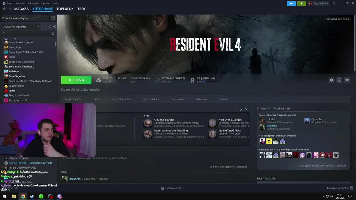Click Oynayan Arkadaşların Tümünü Görüntüle
The width and height of the screenshot is (356, 200).
point(323,166)
